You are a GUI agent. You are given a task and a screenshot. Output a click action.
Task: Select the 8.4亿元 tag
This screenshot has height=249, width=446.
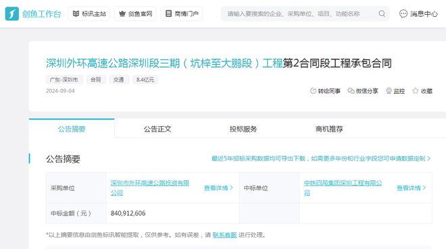click(x=145, y=80)
